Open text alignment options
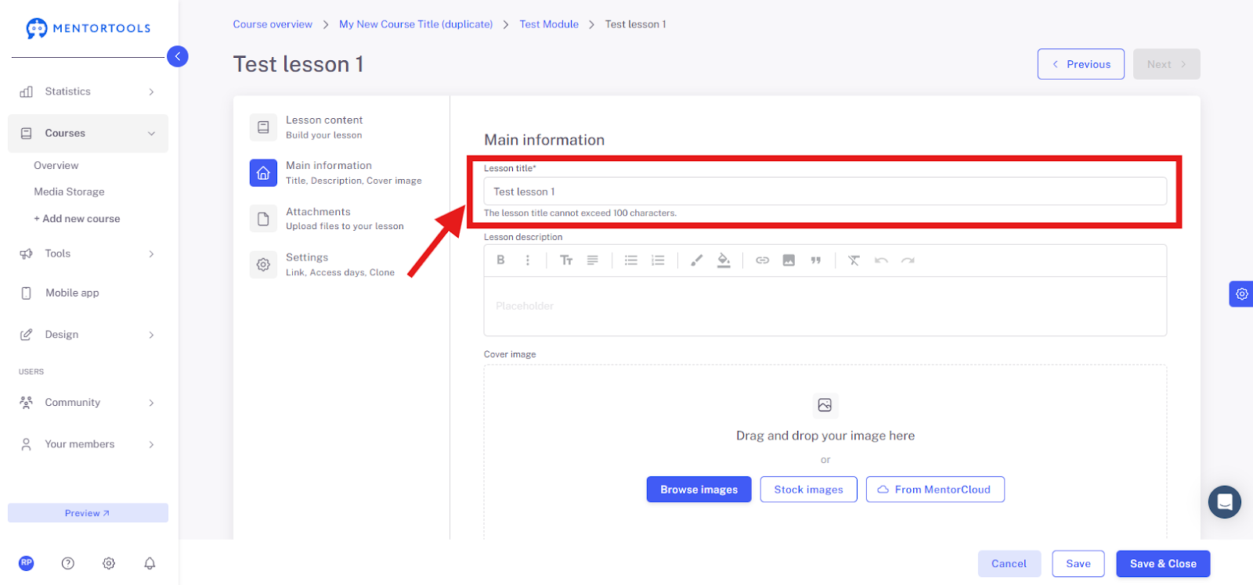The height and width of the screenshot is (585, 1253). pyautogui.click(x=593, y=260)
